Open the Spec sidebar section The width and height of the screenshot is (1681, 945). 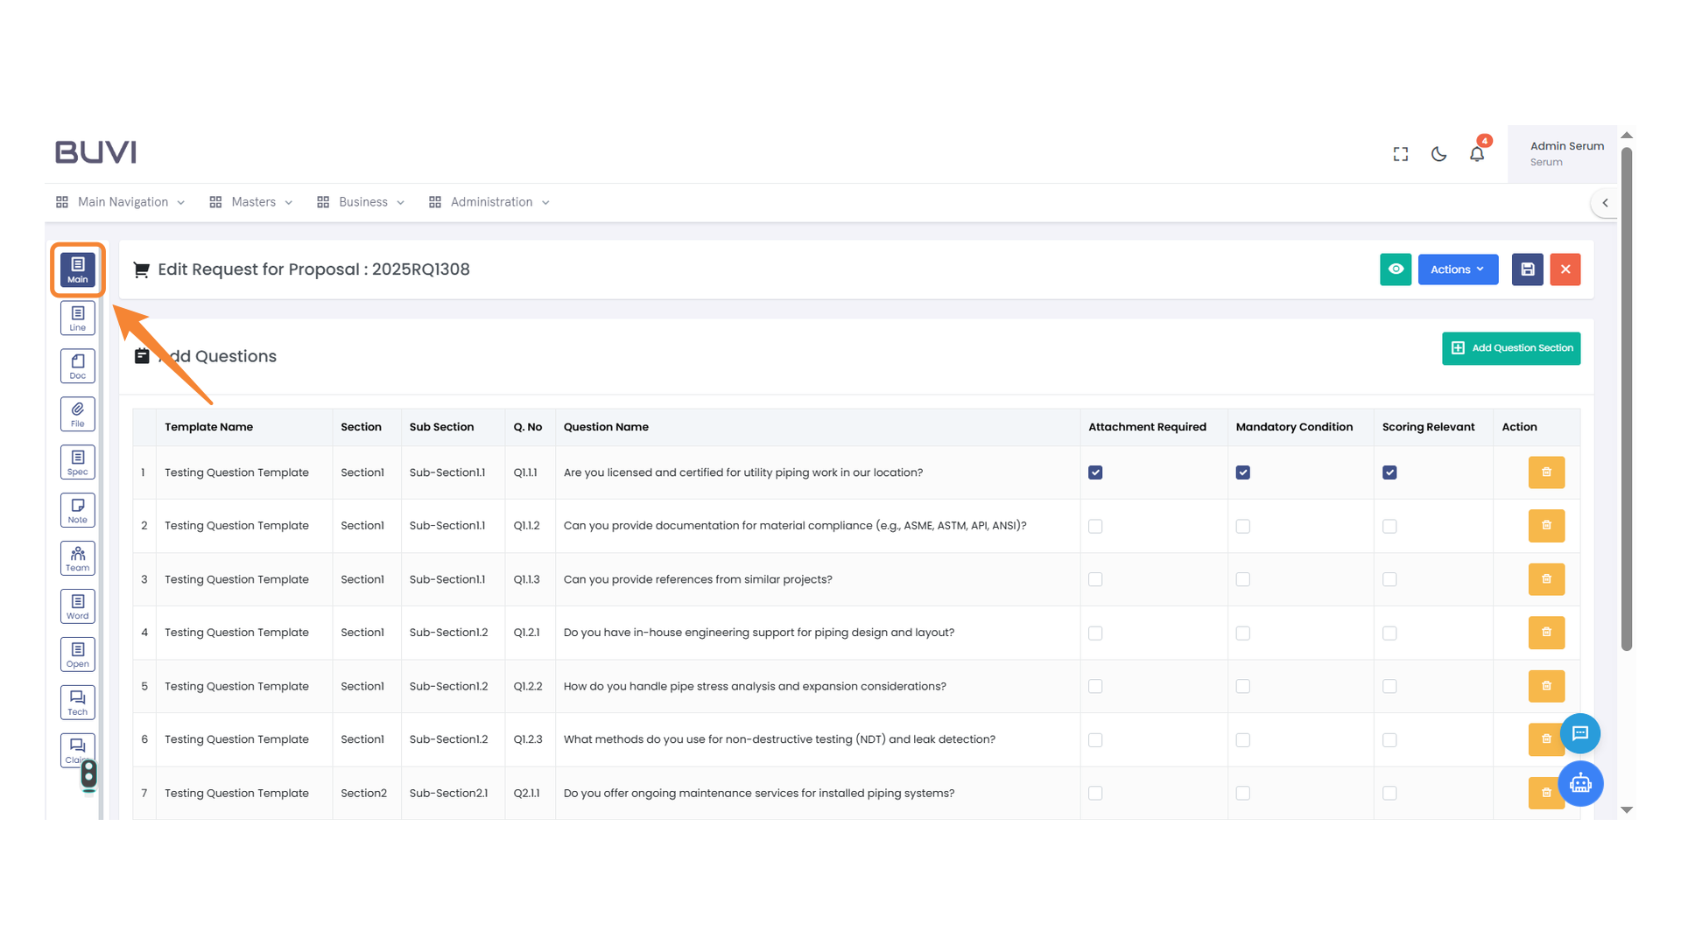pos(77,462)
